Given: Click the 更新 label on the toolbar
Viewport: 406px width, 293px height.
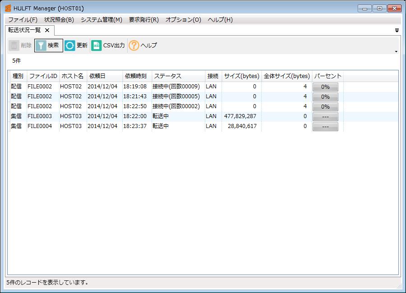Looking at the screenshot, I should [82, 46].
